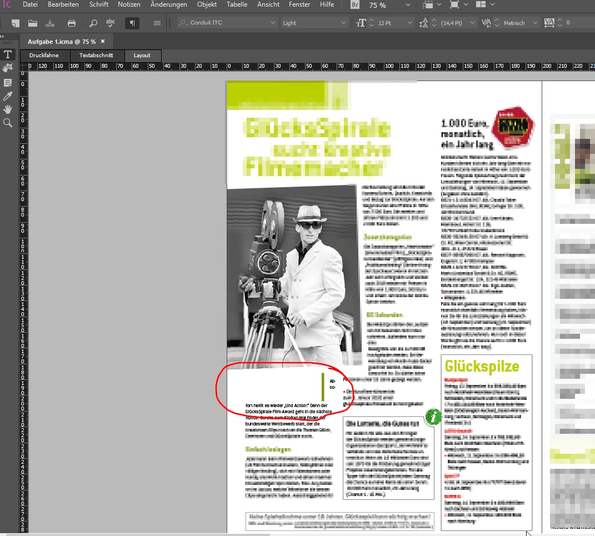Click the Open folder icon
Viewport: 595px width, 536px height.
(x=33, y=23)
